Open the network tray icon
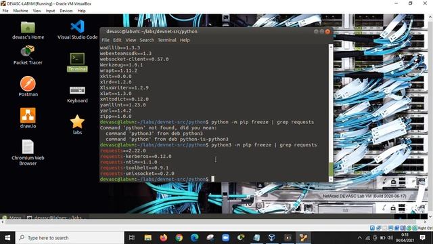This screenshot has height=244, width=433. (x=367, y=238)
